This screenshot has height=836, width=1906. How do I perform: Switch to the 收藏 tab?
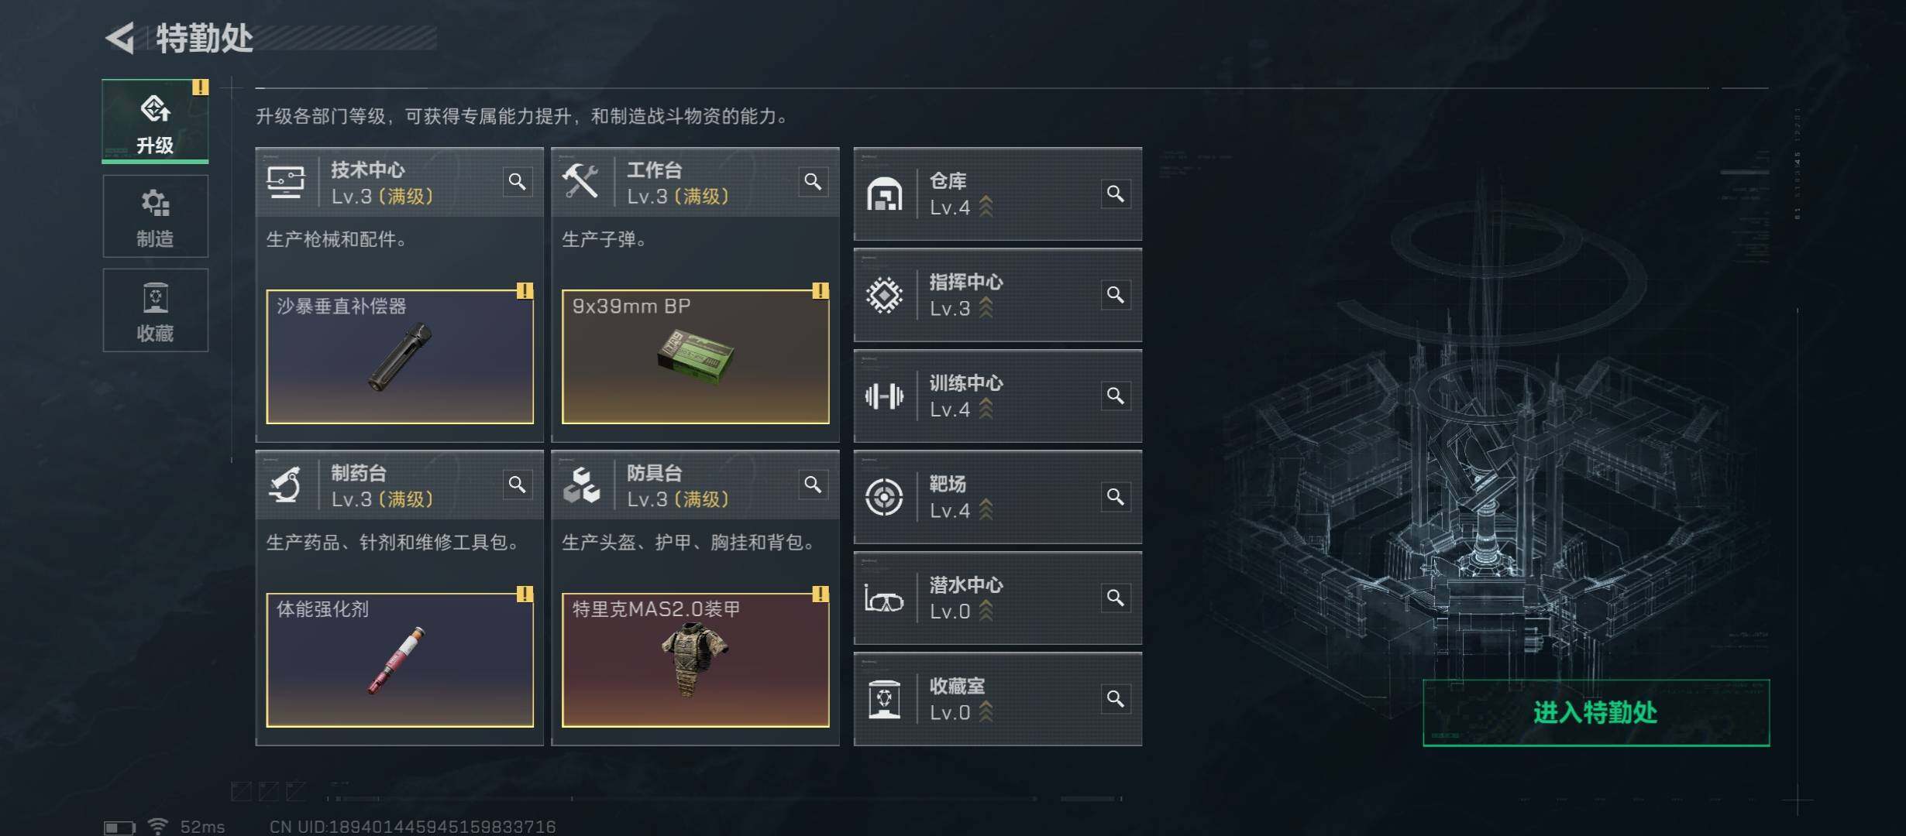click(x=155, y=310)
